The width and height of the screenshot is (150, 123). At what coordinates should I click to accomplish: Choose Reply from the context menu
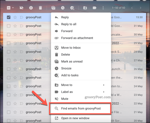[x=81, y=17]
